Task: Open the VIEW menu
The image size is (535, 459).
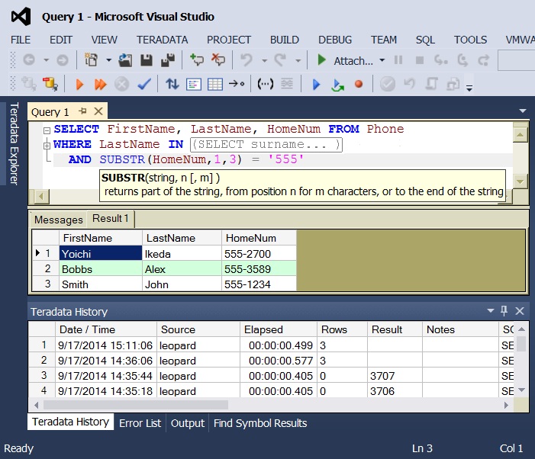Action: point(104,40)
